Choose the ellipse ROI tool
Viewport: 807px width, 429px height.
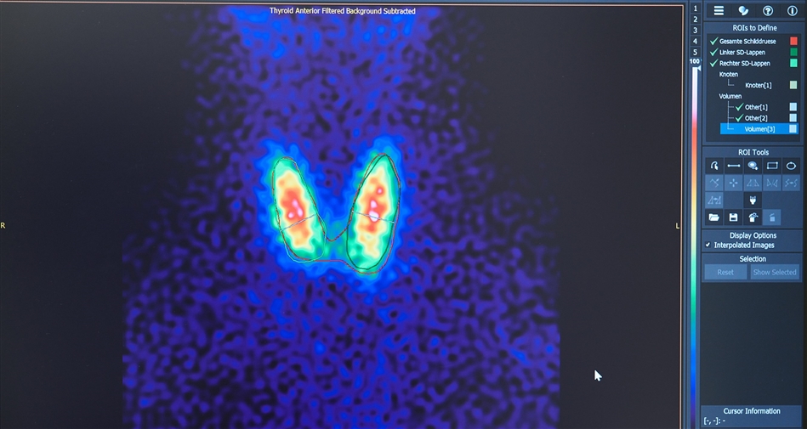(x=791, y=166)
